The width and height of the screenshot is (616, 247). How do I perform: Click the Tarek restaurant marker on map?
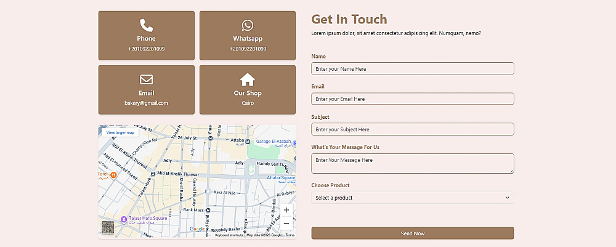[x=113, y=175]
